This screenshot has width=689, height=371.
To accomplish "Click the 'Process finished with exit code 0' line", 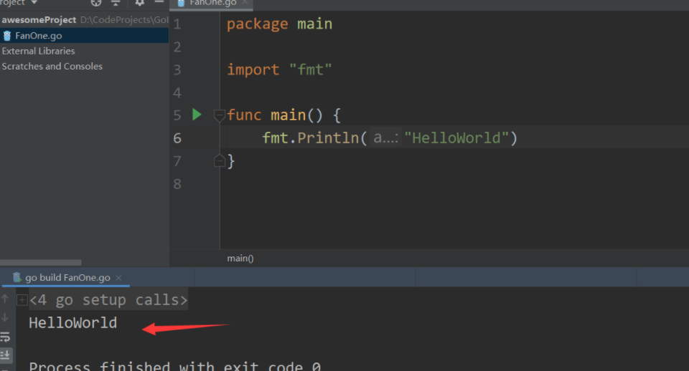I will tap(175, 366).
